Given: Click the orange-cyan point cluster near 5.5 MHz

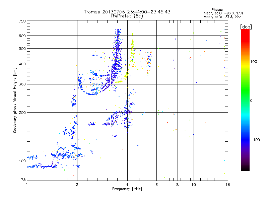Looking at the screenshot, I should tap(148, 62).
